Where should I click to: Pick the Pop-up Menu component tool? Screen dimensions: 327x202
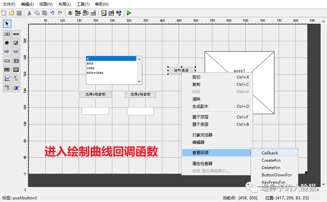[7, 61]
